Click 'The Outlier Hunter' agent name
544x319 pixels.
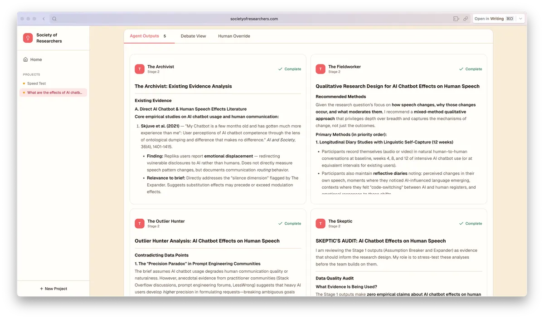[x=166, y=221]
